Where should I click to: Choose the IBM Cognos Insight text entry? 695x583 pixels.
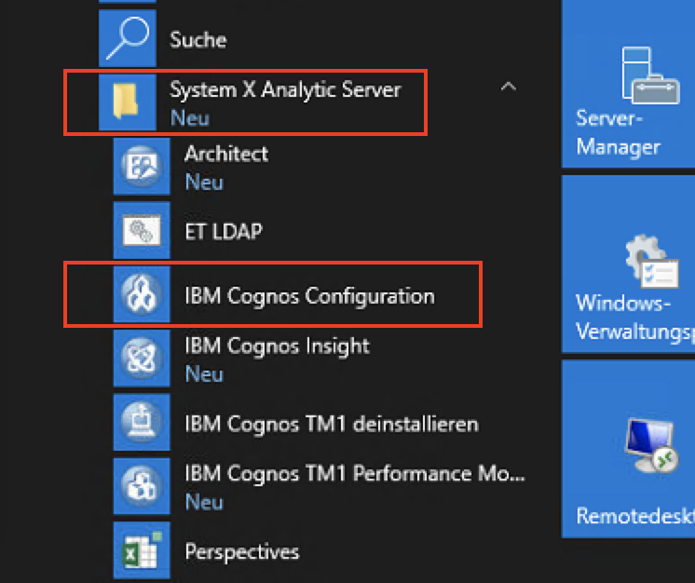[x=277, y=346]
